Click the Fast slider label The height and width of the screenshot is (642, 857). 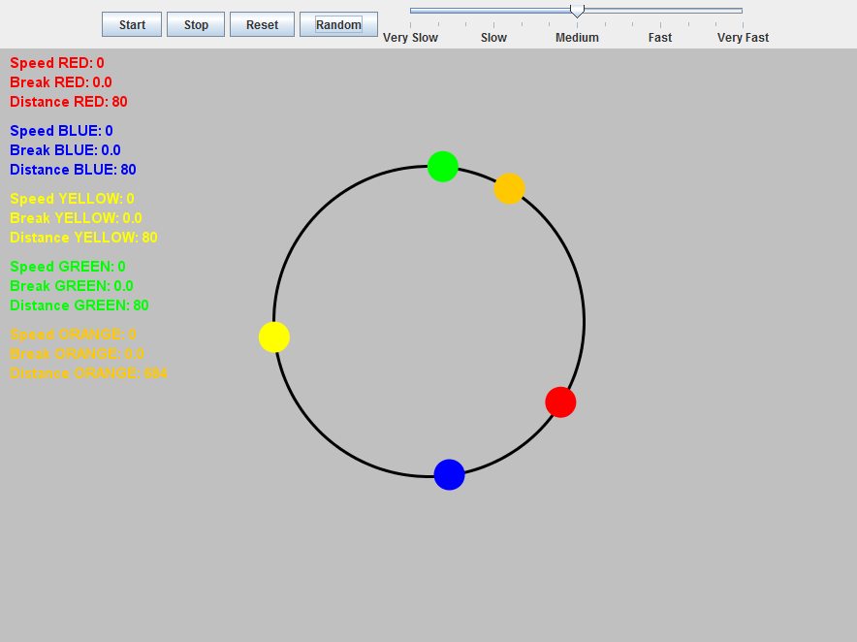(x=660, y=38)
